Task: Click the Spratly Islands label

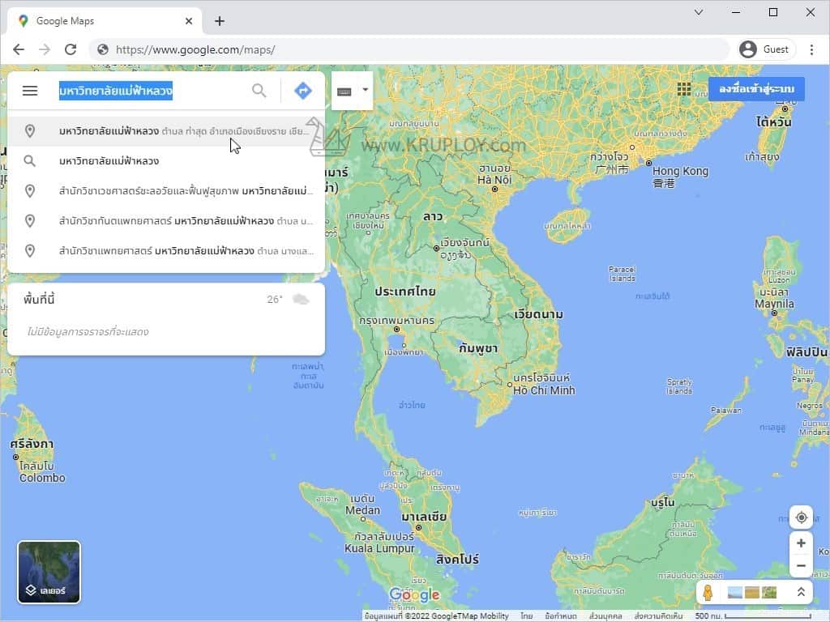Action: point(679,386)
